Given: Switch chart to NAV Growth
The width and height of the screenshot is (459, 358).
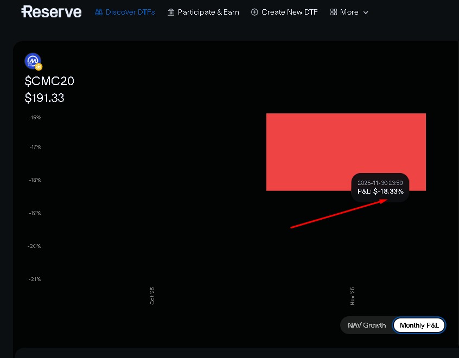Looking at the screenshot, I should (367, 325).
